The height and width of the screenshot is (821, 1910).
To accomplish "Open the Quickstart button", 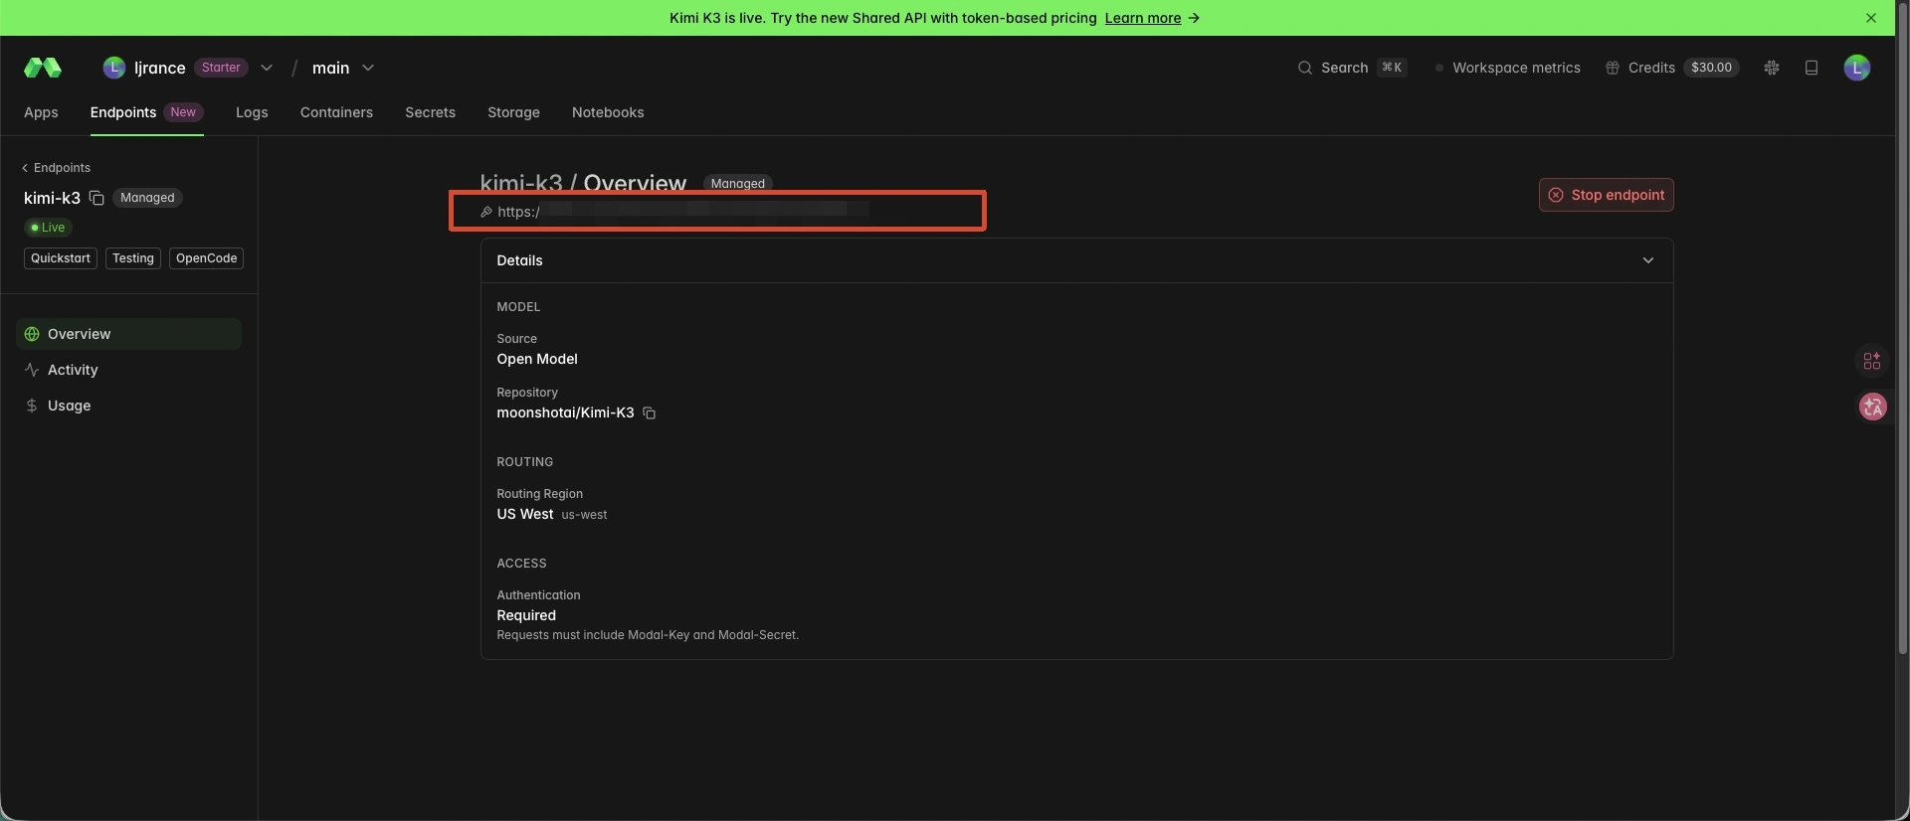I will (x=61, y=258).
